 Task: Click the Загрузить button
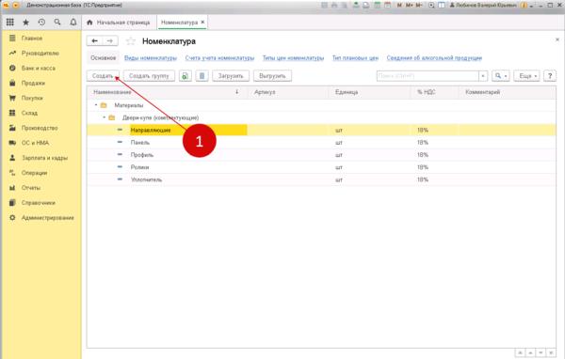coord(231,76)
